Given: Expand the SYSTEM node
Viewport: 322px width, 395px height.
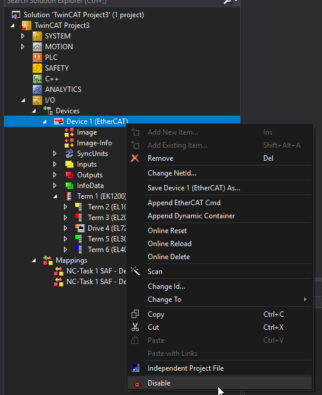Looking at the screenshot, I should pos(23,36).
